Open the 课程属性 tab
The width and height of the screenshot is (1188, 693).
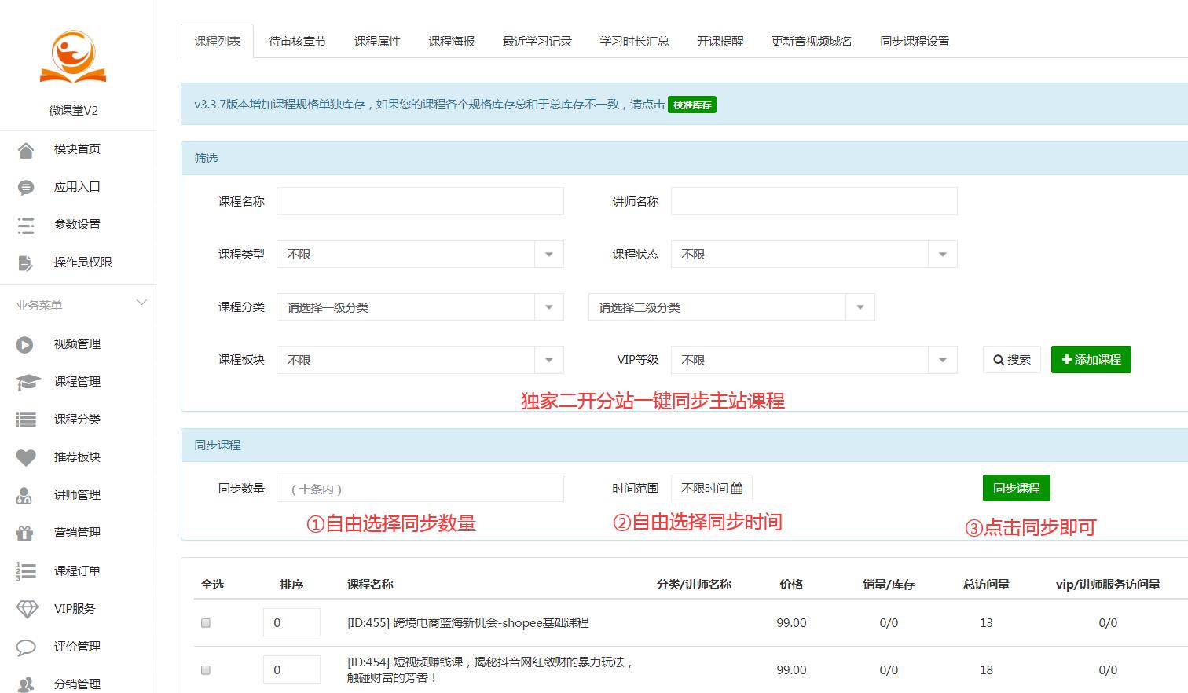(x=377, y=41)
